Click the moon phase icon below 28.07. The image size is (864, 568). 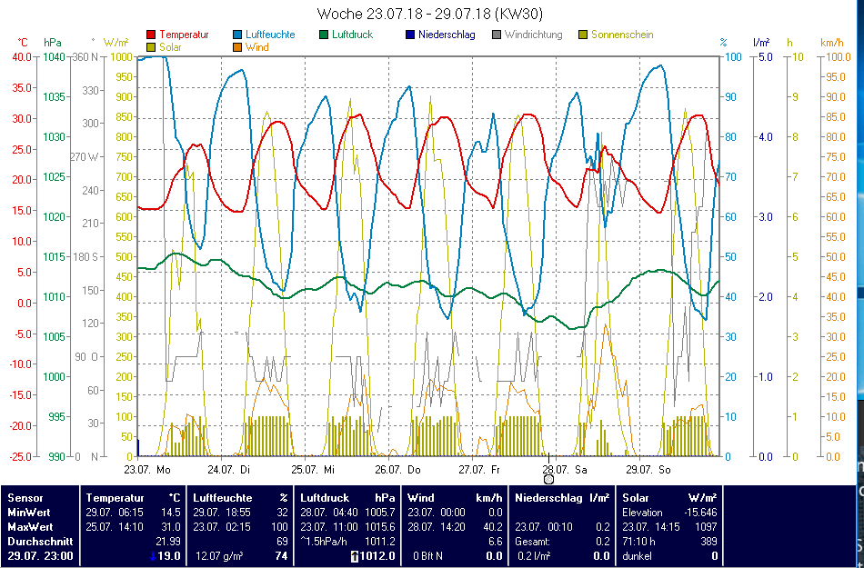(x=548, y=479)
